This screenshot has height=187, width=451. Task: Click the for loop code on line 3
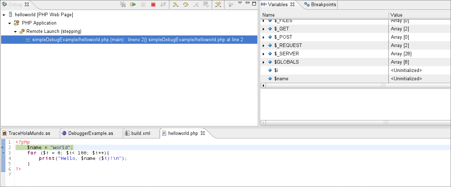(68, 153)
